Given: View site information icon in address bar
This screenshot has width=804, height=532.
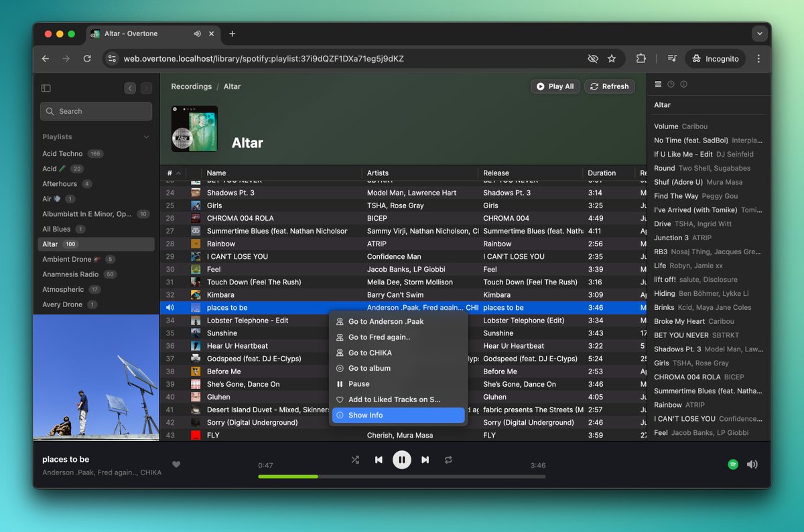Looking at the screenshot, I should tap(113, 59).
